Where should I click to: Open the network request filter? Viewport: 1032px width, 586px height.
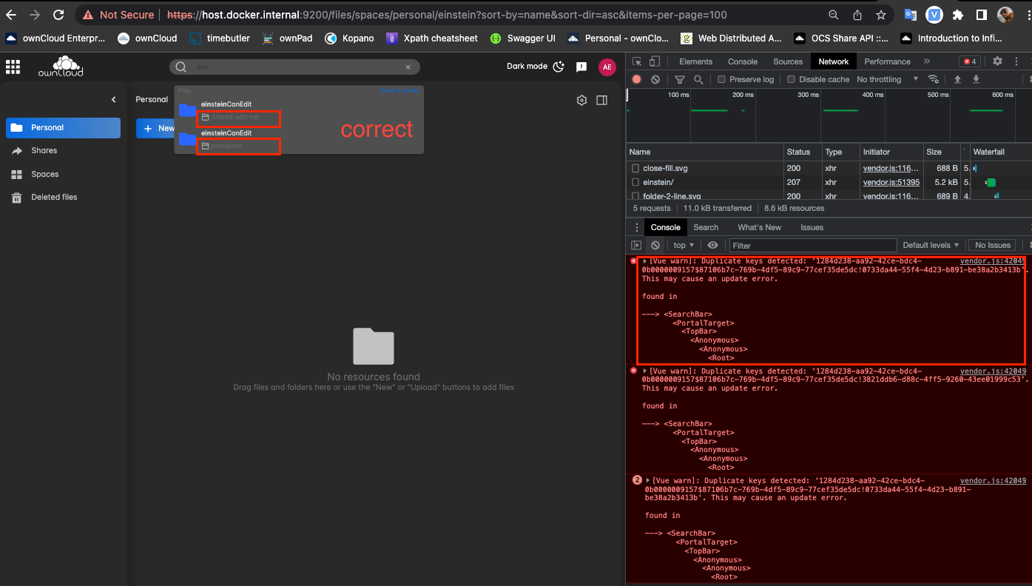[x=679, y=79]
